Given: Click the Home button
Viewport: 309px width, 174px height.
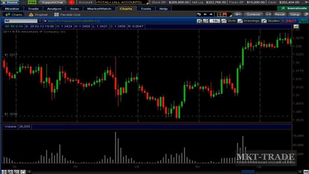Looking at the screenshot, I should pyautogui.click(x=10, y=2).
